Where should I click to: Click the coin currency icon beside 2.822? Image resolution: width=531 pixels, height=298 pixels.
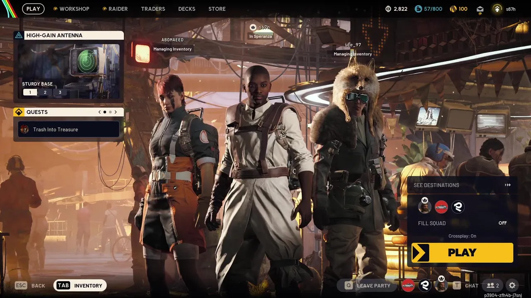tap(389, 9)
